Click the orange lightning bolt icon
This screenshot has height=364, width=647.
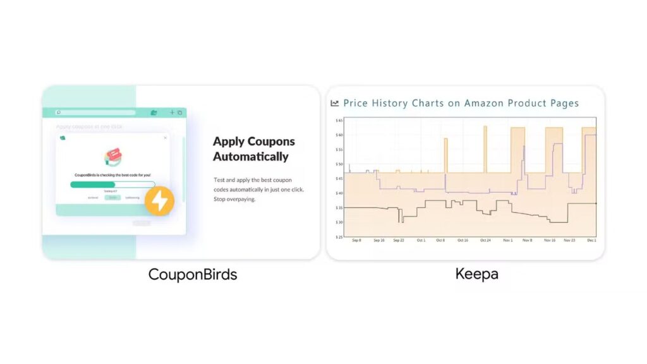tap(159, 201)
